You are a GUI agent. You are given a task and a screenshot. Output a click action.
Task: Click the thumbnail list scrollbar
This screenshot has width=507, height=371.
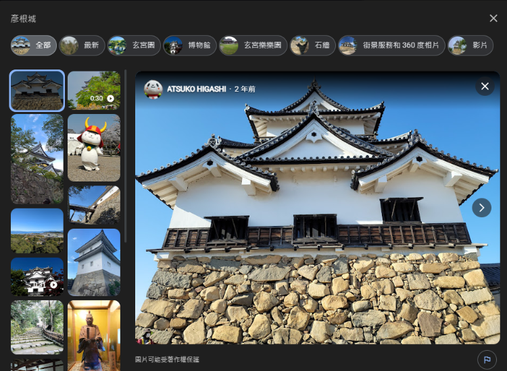(126, 156)
